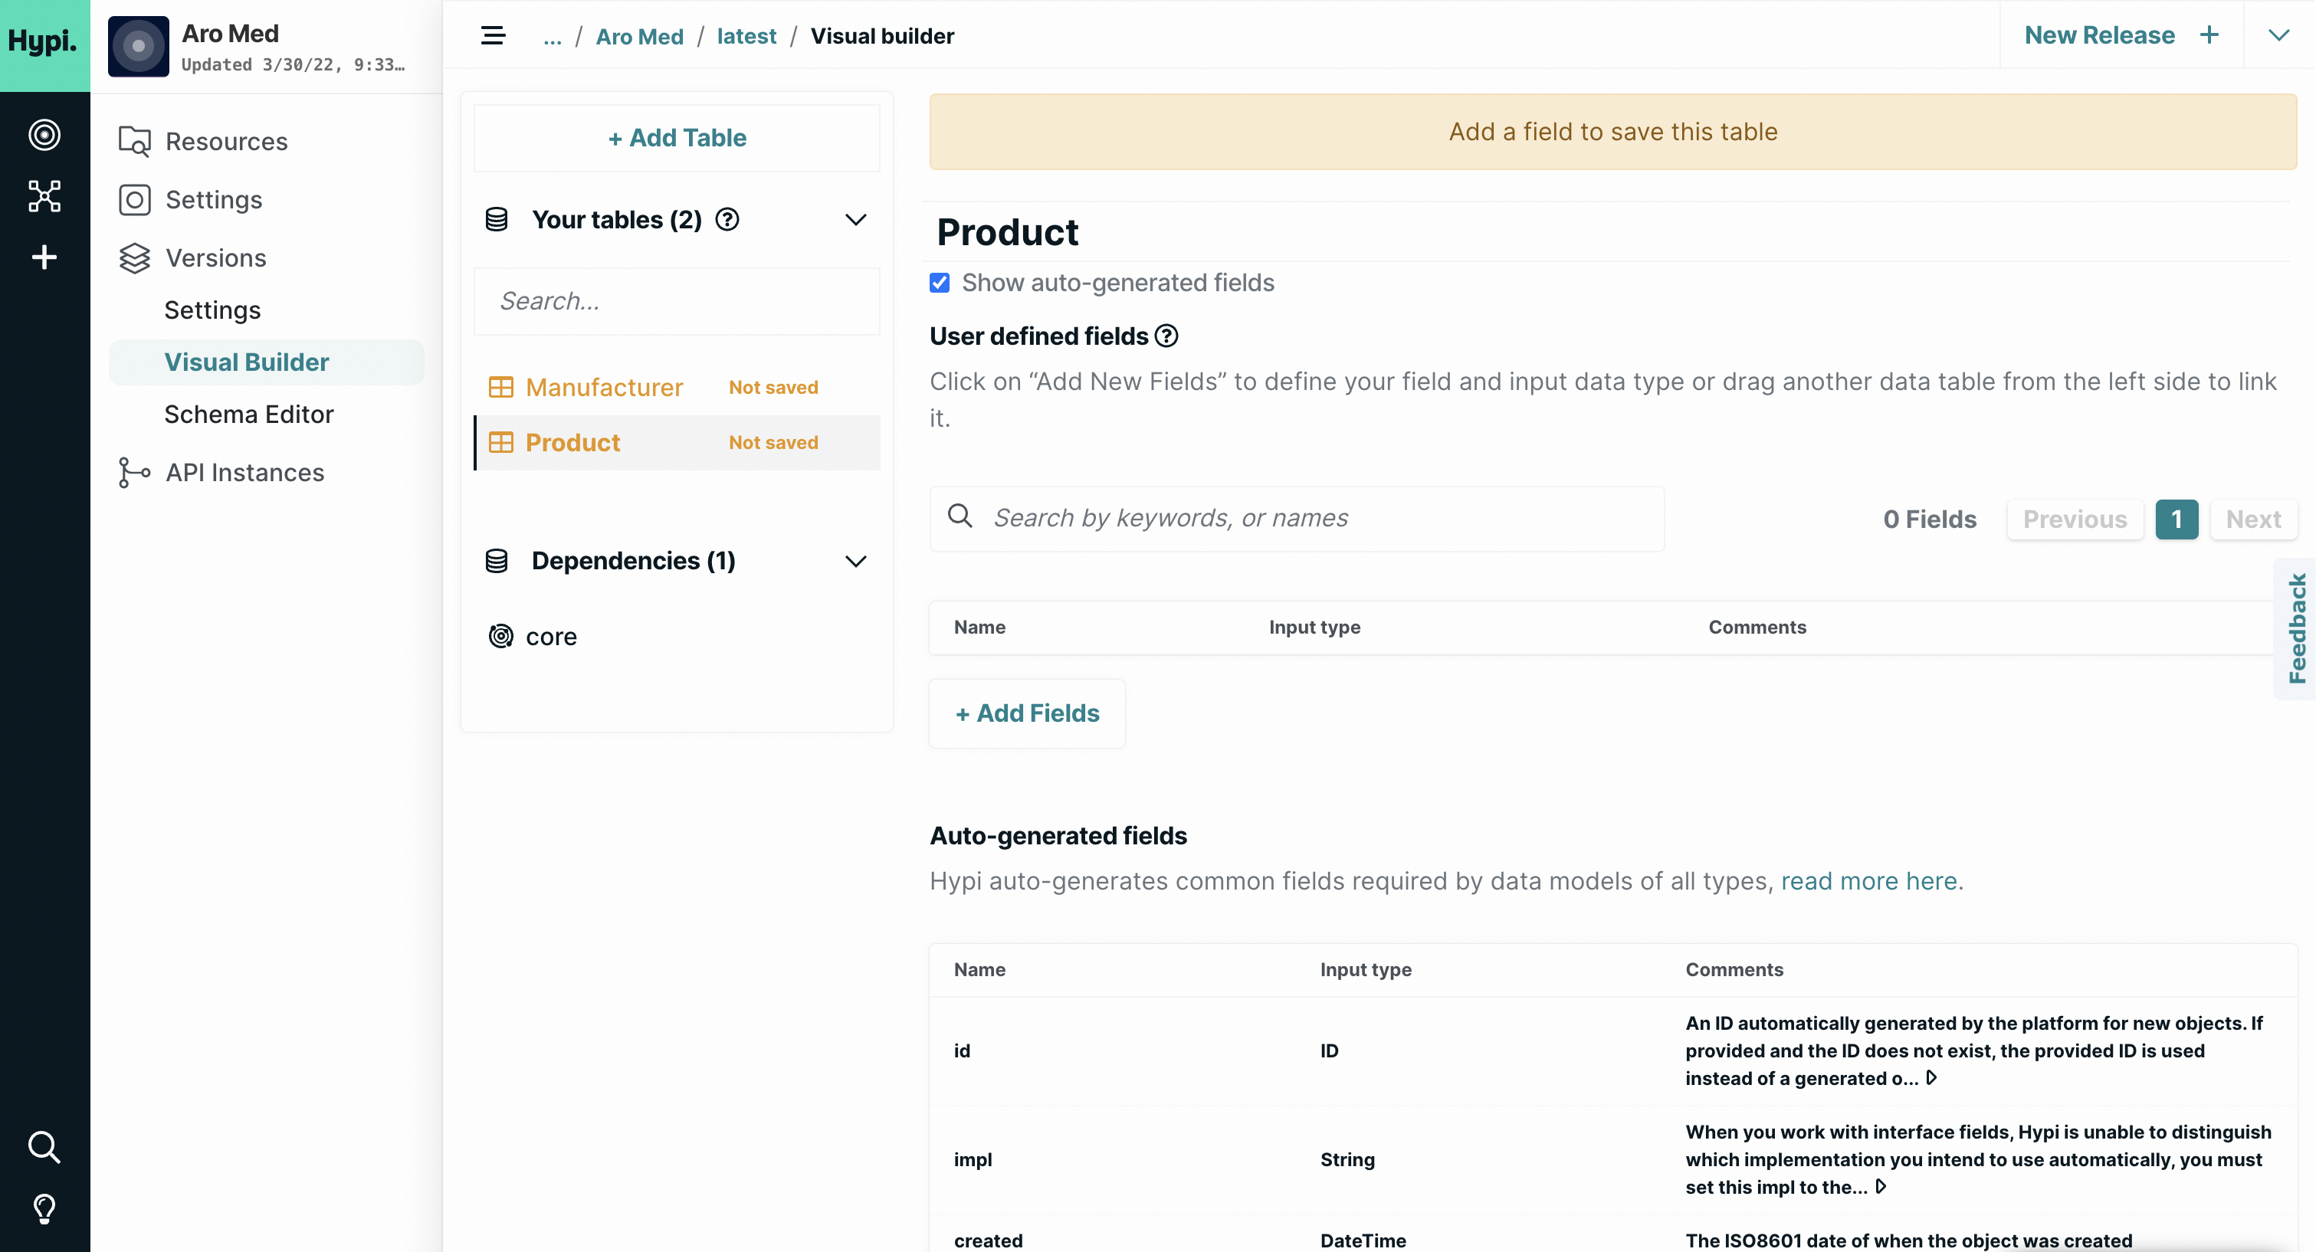Open the dropdown chevron beside New Release

click(2280, 35)
